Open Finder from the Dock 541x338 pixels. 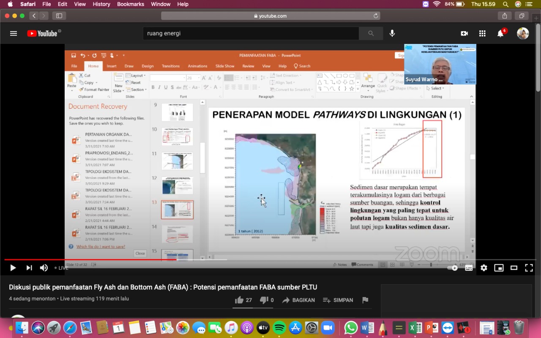pyautogui.click(x=22, y=327)
